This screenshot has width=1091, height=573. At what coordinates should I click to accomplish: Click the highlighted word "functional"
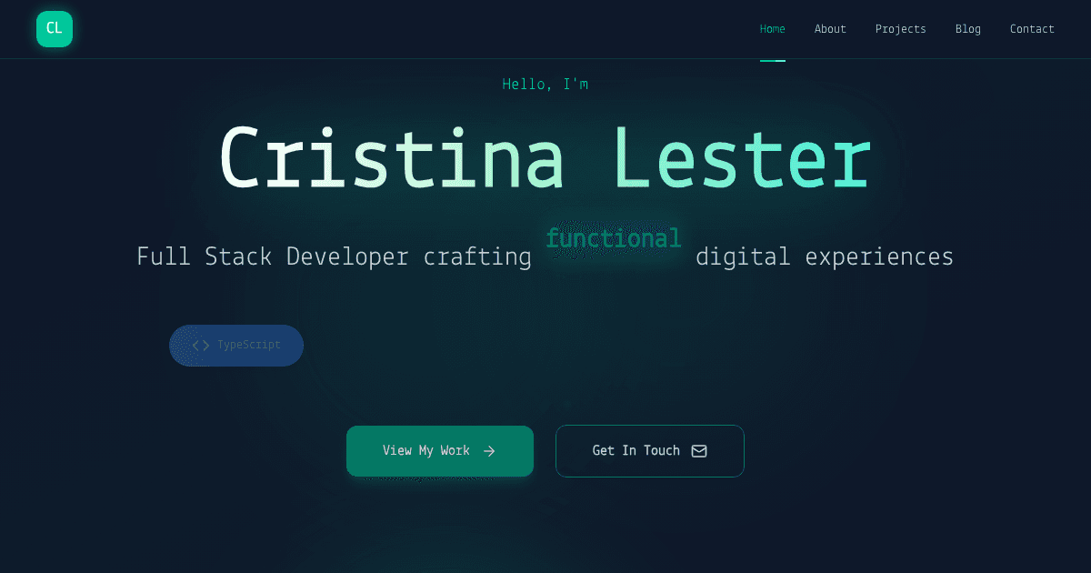click(614, 239)
